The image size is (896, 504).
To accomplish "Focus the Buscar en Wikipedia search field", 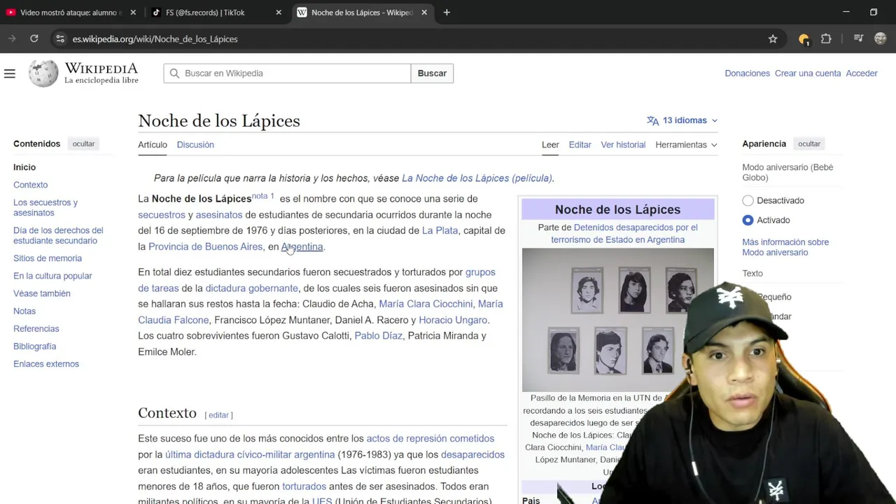I will [x=287, y=73].
